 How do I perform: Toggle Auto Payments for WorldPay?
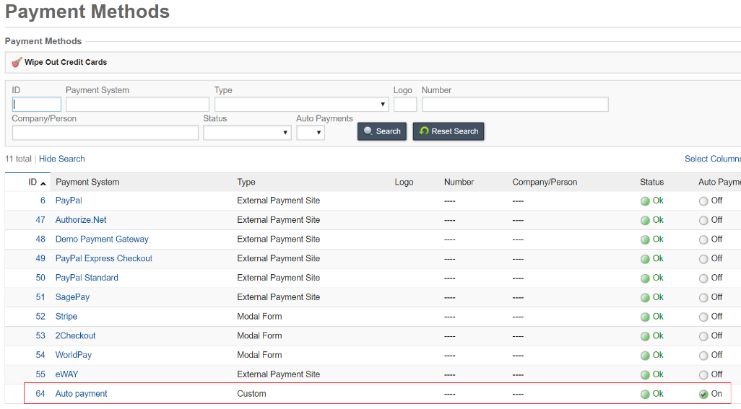coord(703,356)
